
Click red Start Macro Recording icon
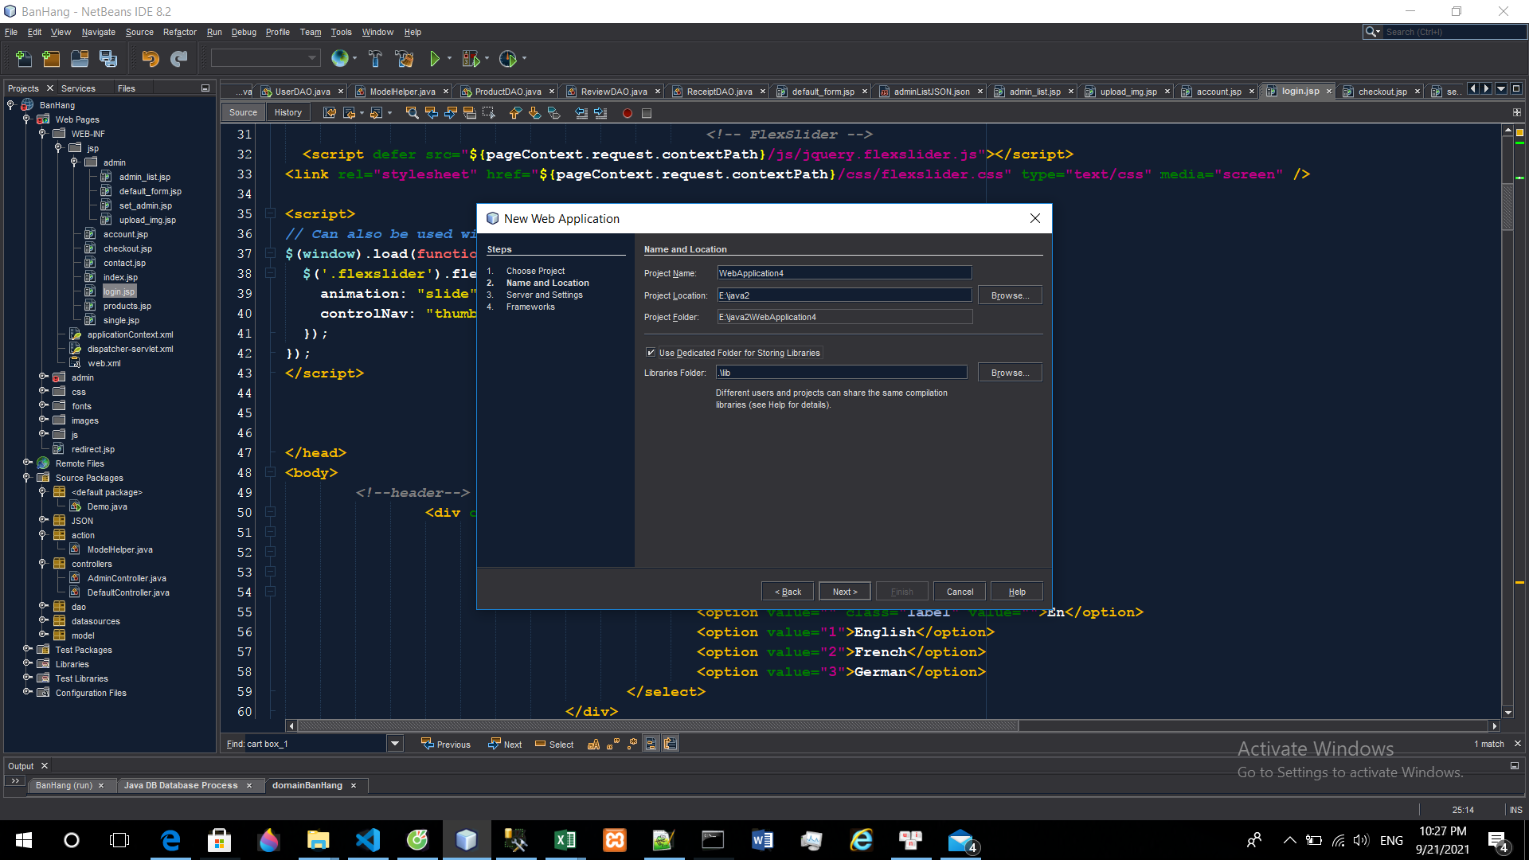coord(628,113)
